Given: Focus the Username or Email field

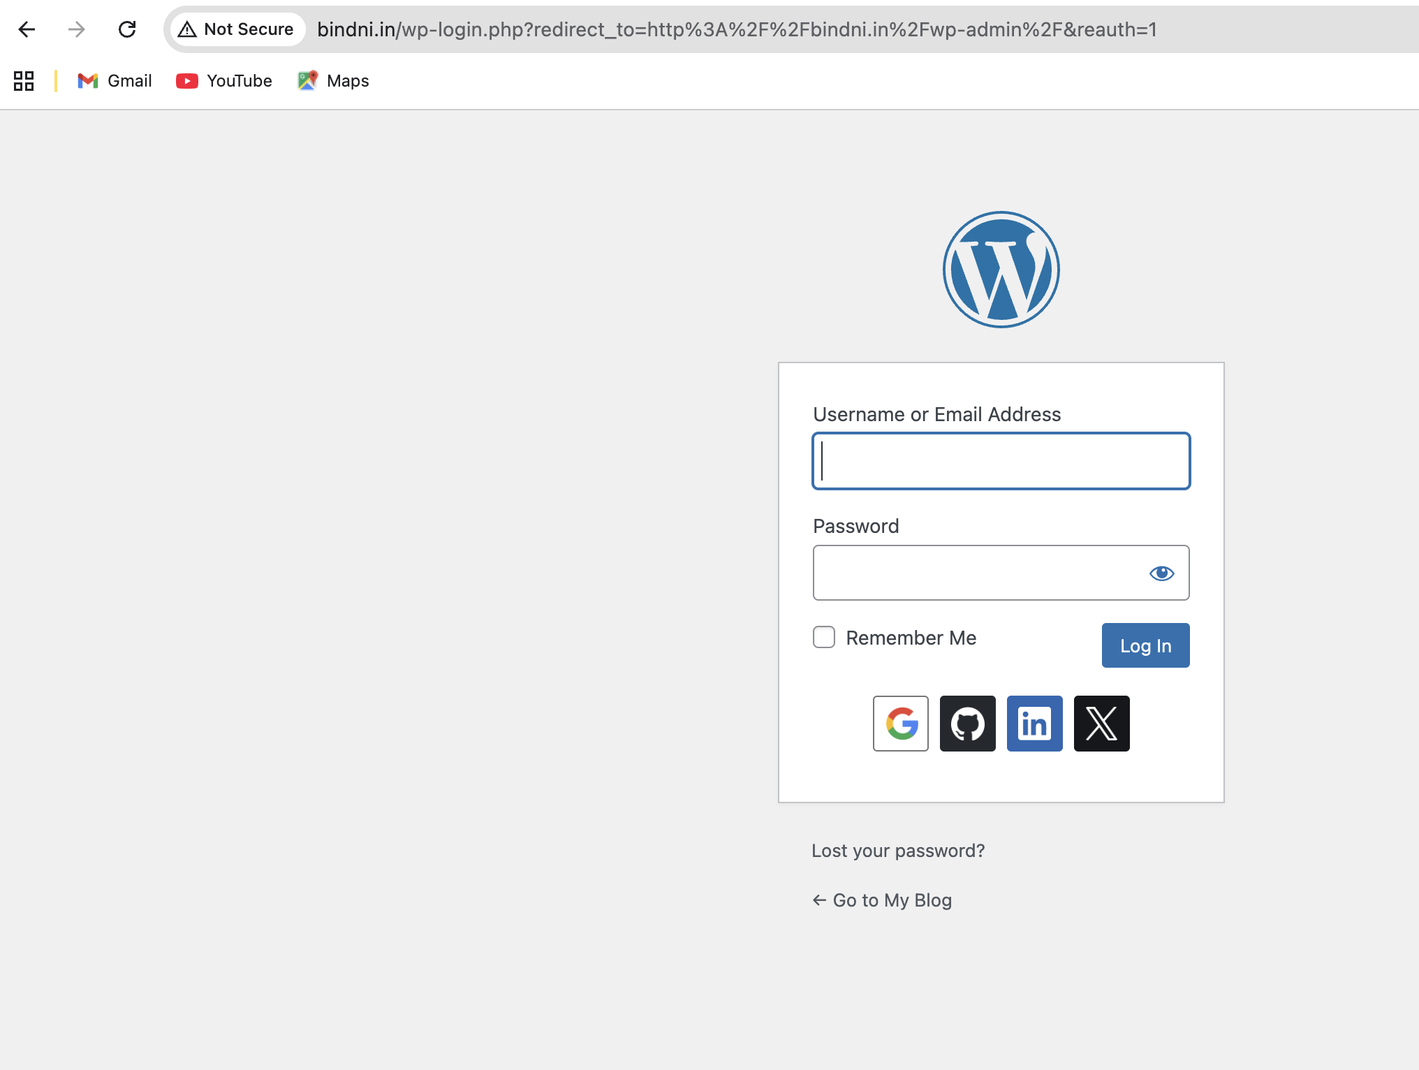Looking at the screenshot, I should coord(1001,461).
